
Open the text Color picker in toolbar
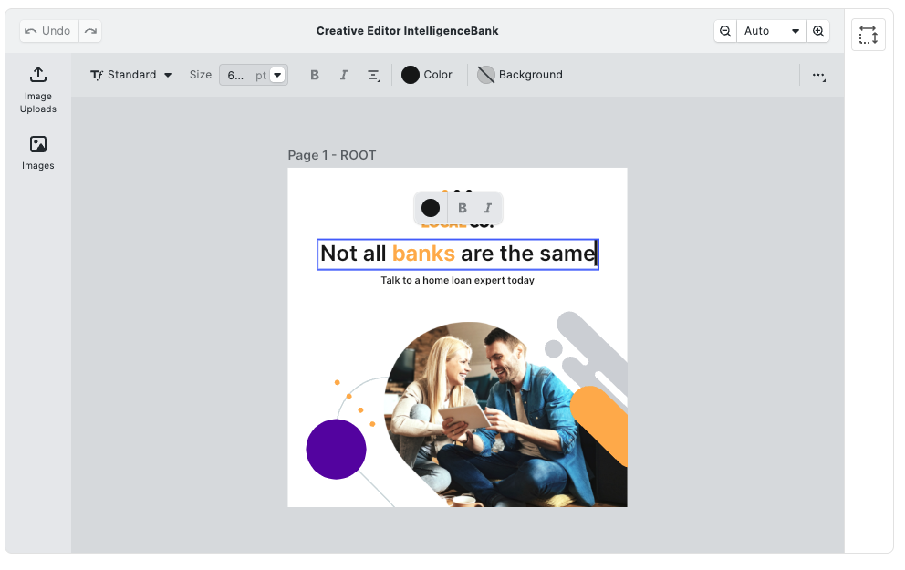click(x=427, y=75)
